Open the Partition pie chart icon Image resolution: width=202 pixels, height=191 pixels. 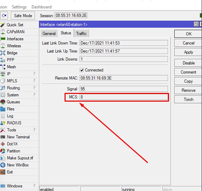pyautogui.click(x=3, y=151)
